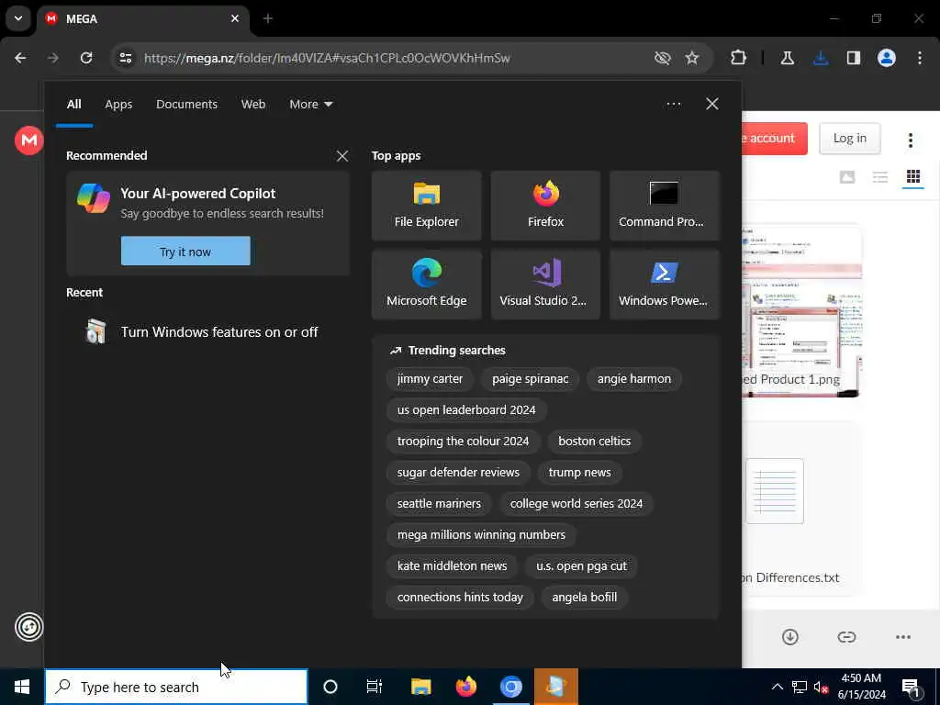Close the Windows search panel
This screenshot has width=940, height=705.
712,105
